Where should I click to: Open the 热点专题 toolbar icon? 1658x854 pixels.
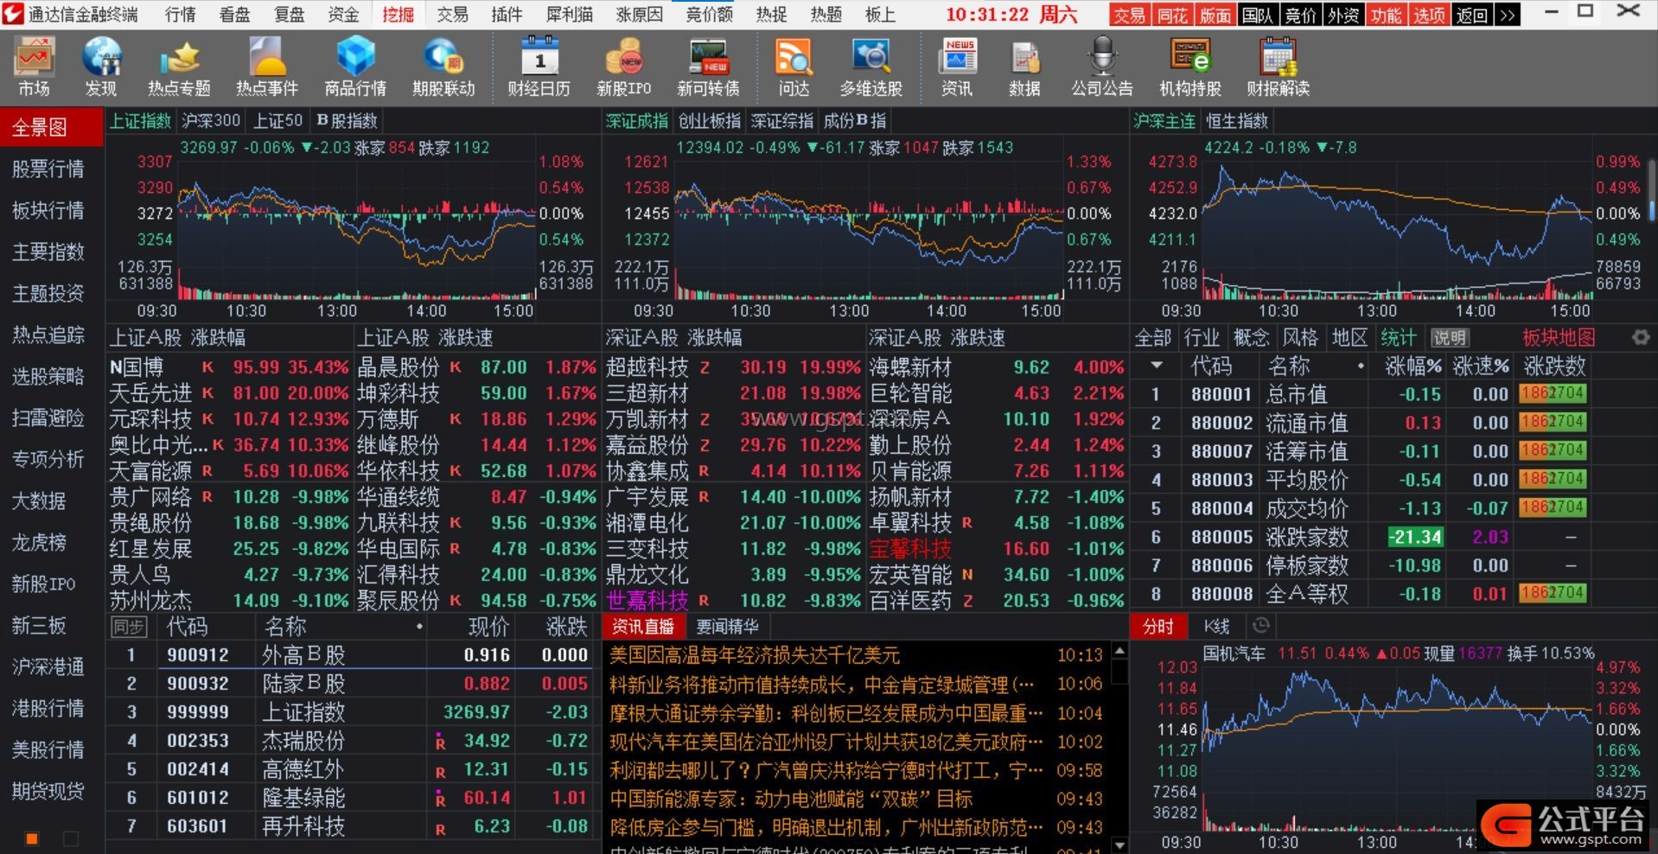tap(179, 67)
